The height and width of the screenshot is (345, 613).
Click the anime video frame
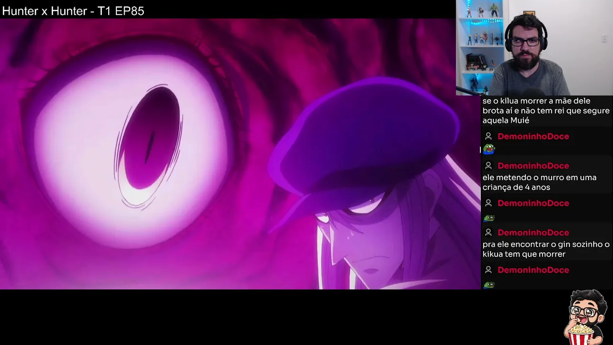240,154
